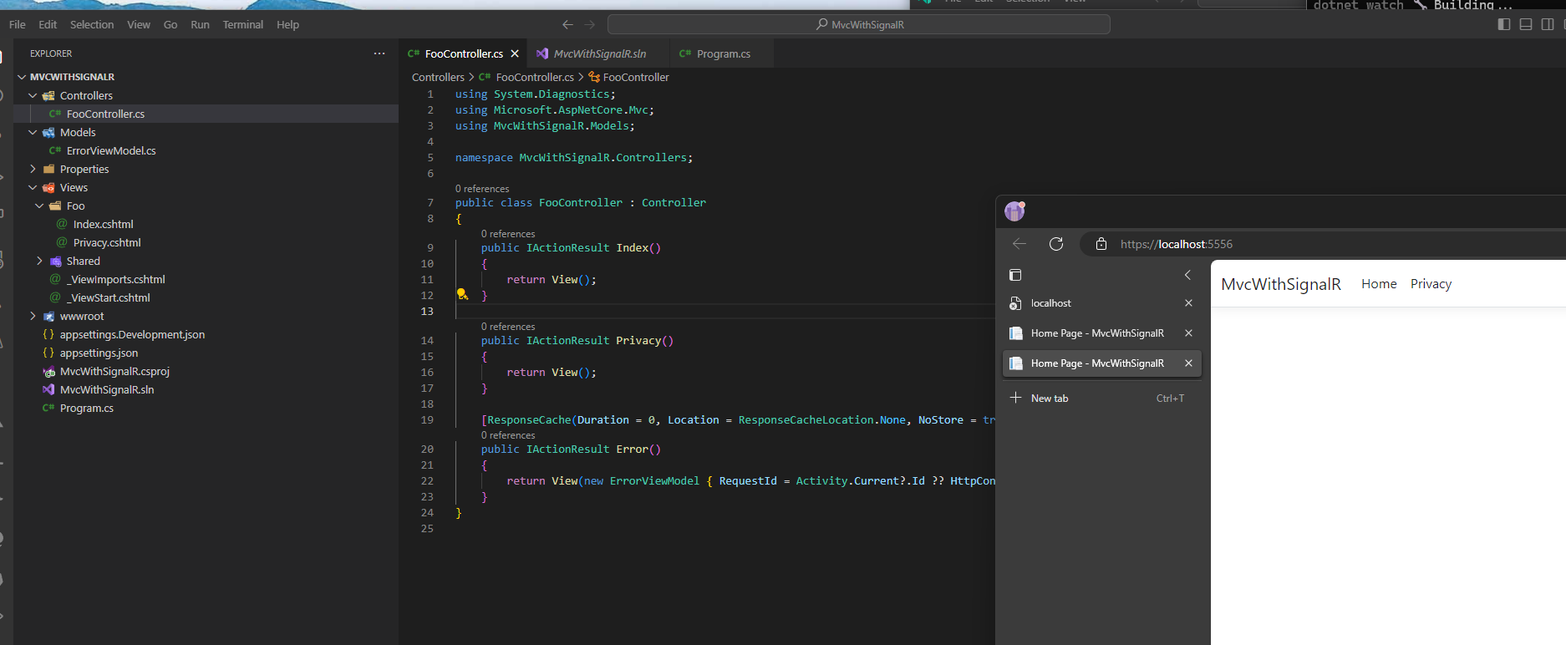Click the MvcWithSignalR command search box
Screen dimensions: 1566x645
coord(859,24)
